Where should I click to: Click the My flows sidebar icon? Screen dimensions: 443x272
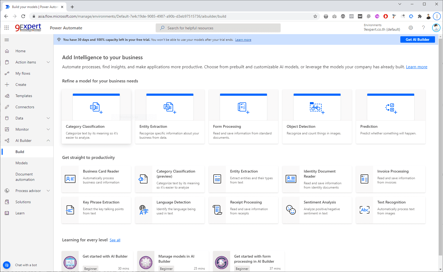pos(7,73)
